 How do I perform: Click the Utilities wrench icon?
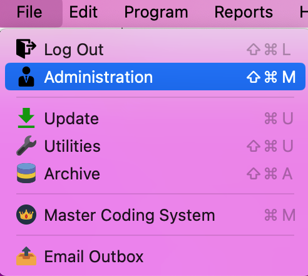[x=26, y=146]
